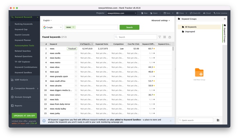The image size is (239, 139).
Task: Open Keyword Planner in sidebar
Action: (x=23, y=40)
